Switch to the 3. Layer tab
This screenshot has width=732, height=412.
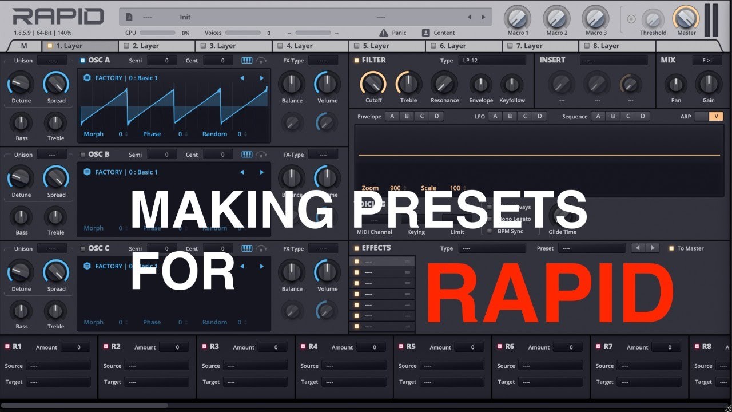[x=233, y=46]
